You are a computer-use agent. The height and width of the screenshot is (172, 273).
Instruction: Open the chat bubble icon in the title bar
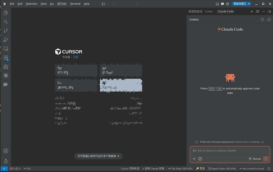pyautogui.click(x=222, y=4)
